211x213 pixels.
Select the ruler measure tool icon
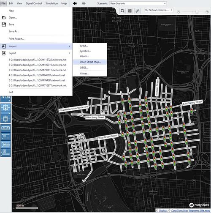click(137, 11)
